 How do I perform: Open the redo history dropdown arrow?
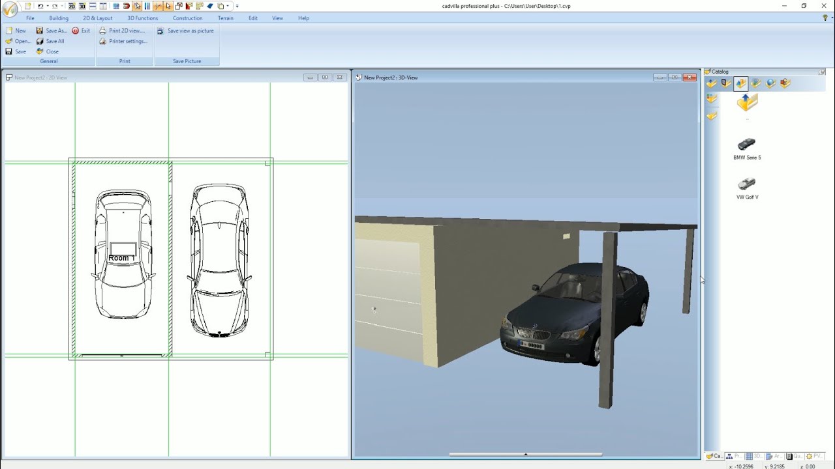tap(62, 6)
